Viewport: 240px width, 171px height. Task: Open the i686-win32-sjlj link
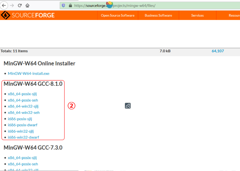21,131
